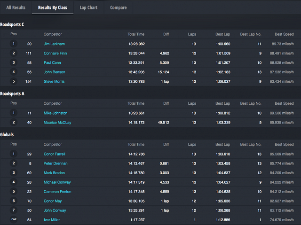Click position 5 badge for Steve Morris
Viewport: 301px width, 225px height.
(14, 81)
